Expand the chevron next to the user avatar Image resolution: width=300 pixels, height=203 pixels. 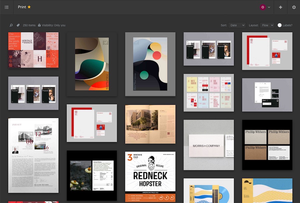(x=269, y=7)
